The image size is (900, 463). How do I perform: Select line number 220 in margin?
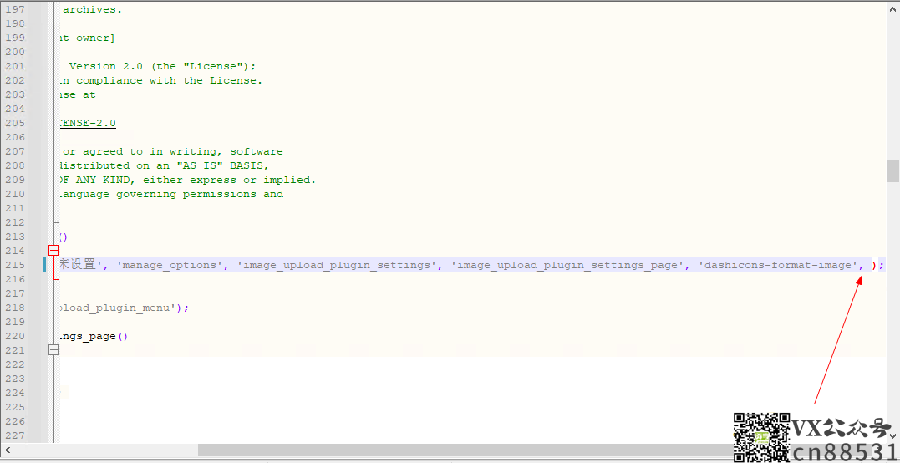click(x=15, y=336)
